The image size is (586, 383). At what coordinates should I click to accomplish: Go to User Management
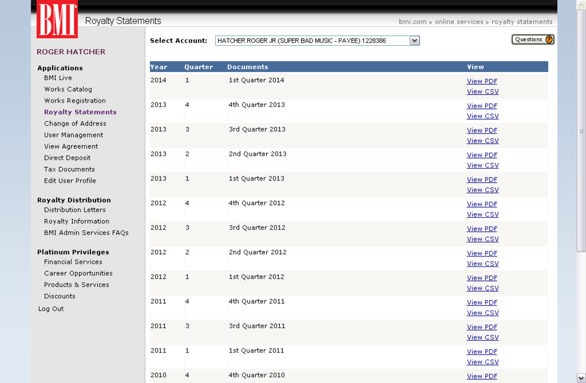point(74,135)
